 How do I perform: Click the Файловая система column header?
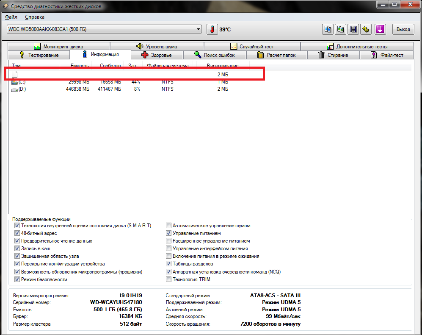[x=168, y=65]
